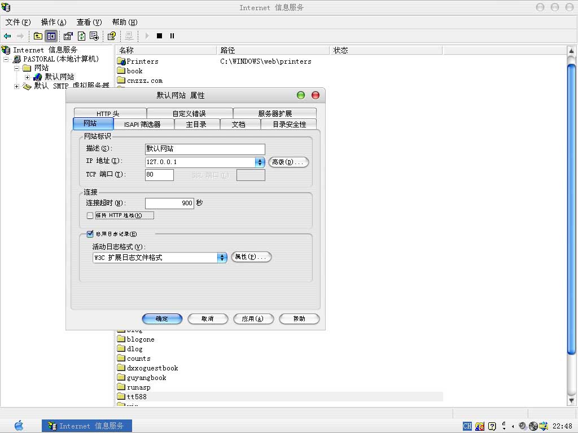Open the IP address dropdown
The width and height of the screenshot is (578, 433).
click(x=260, y=162)
